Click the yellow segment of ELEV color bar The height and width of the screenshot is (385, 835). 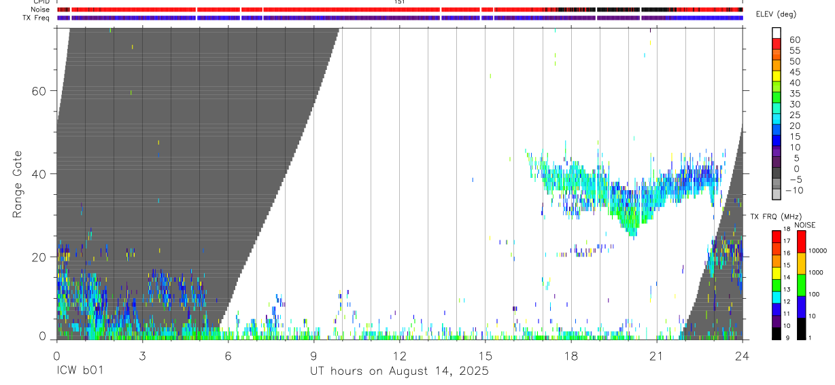click(x=777, y=76)
